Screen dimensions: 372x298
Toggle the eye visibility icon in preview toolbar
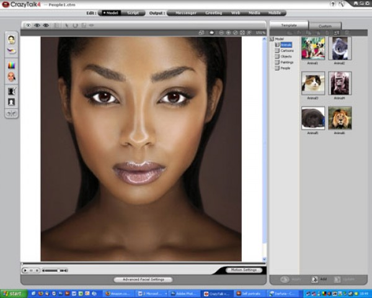point(37,25)
